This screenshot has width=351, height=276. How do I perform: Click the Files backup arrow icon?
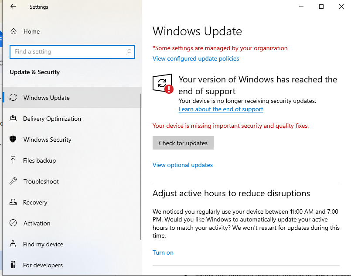[14, 160]
